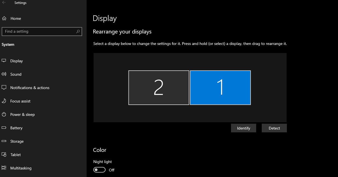This screenshot has height=177, width=338.
Task: Click the Battery icon in sidebar
Action: click(x=4, y=128)
